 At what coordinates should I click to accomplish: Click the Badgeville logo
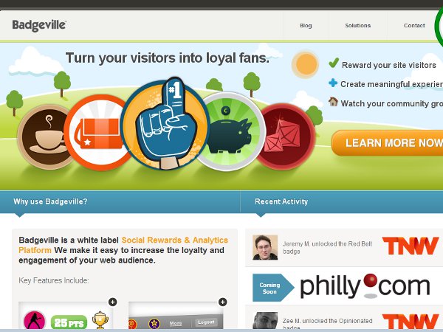coord(39,25)
